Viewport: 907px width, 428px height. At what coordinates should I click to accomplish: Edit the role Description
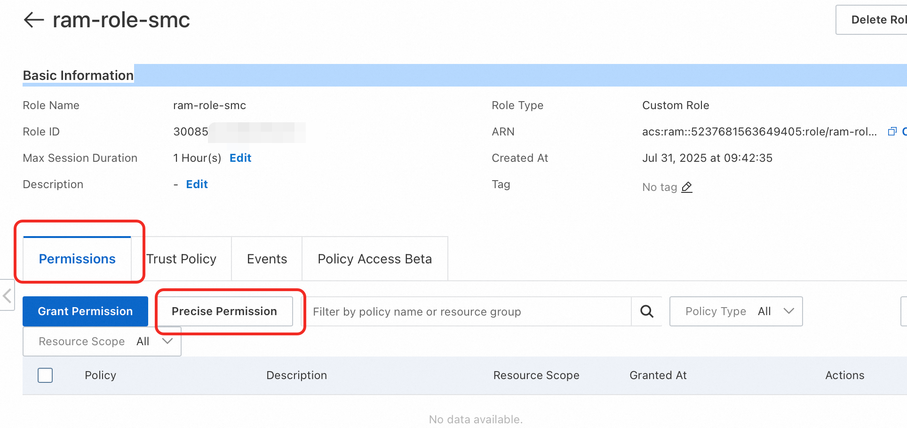pos(197,184)
